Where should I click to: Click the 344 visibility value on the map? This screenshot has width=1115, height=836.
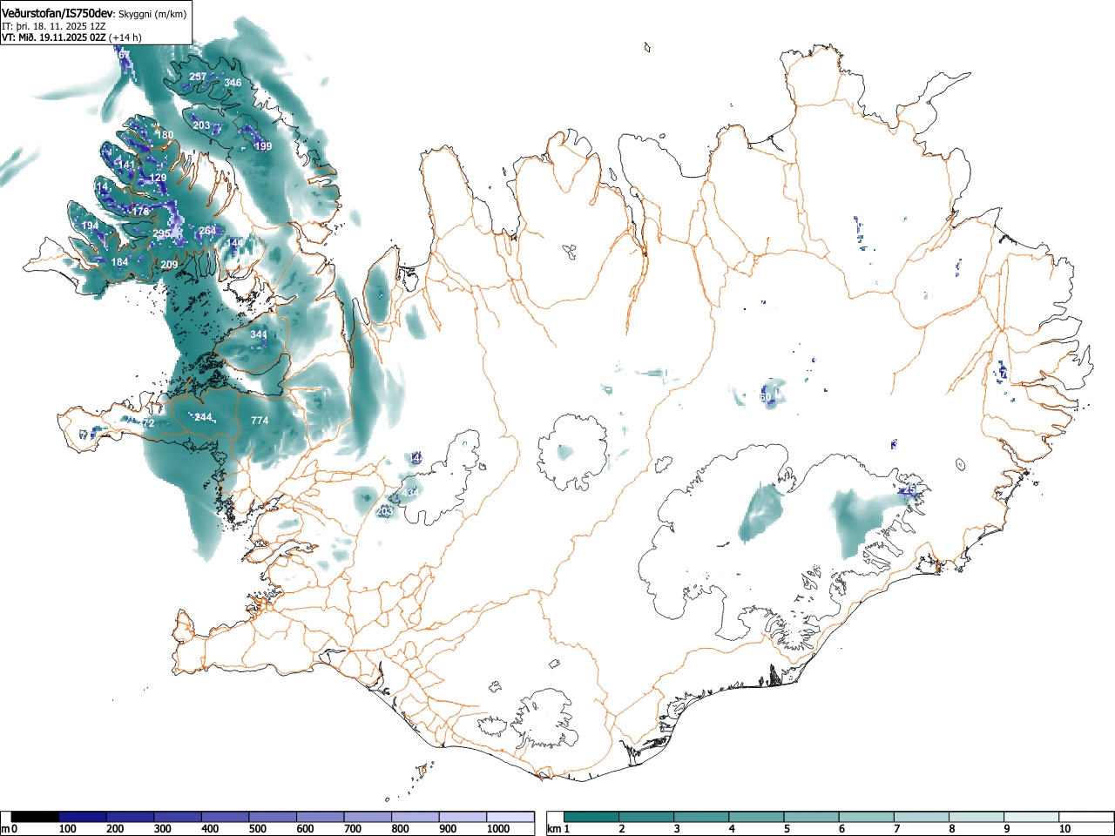click(x=259, y=334)
